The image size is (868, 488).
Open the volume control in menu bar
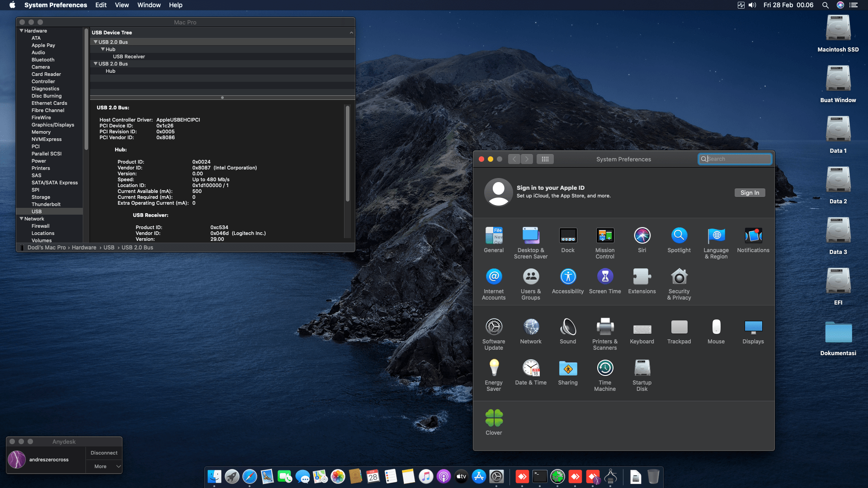[x=752, y=5]
